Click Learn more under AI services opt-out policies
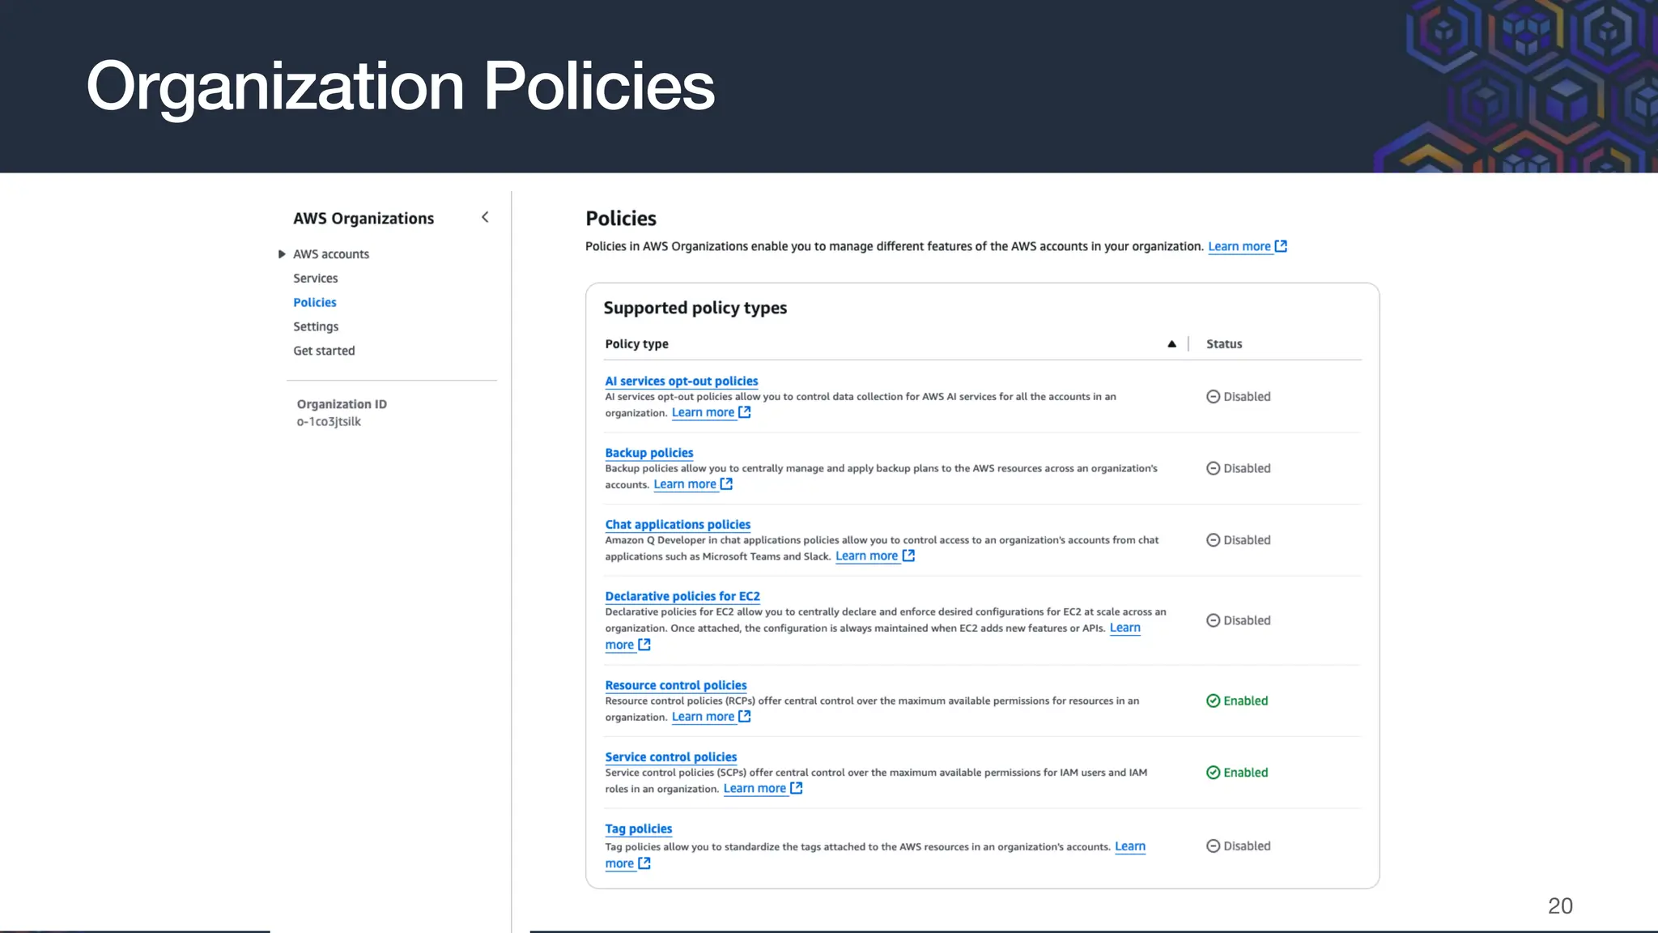Viewport: 1658px width, 933px height. pyautogui.click(x=703, y=412)
